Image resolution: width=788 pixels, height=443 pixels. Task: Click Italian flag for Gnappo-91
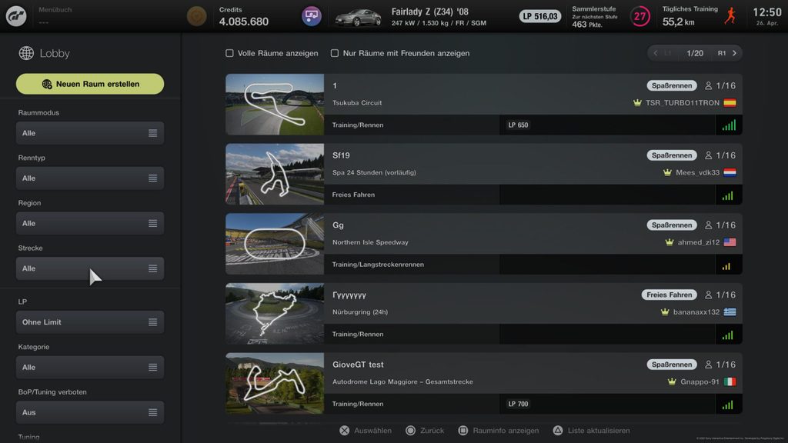point(730,381)
